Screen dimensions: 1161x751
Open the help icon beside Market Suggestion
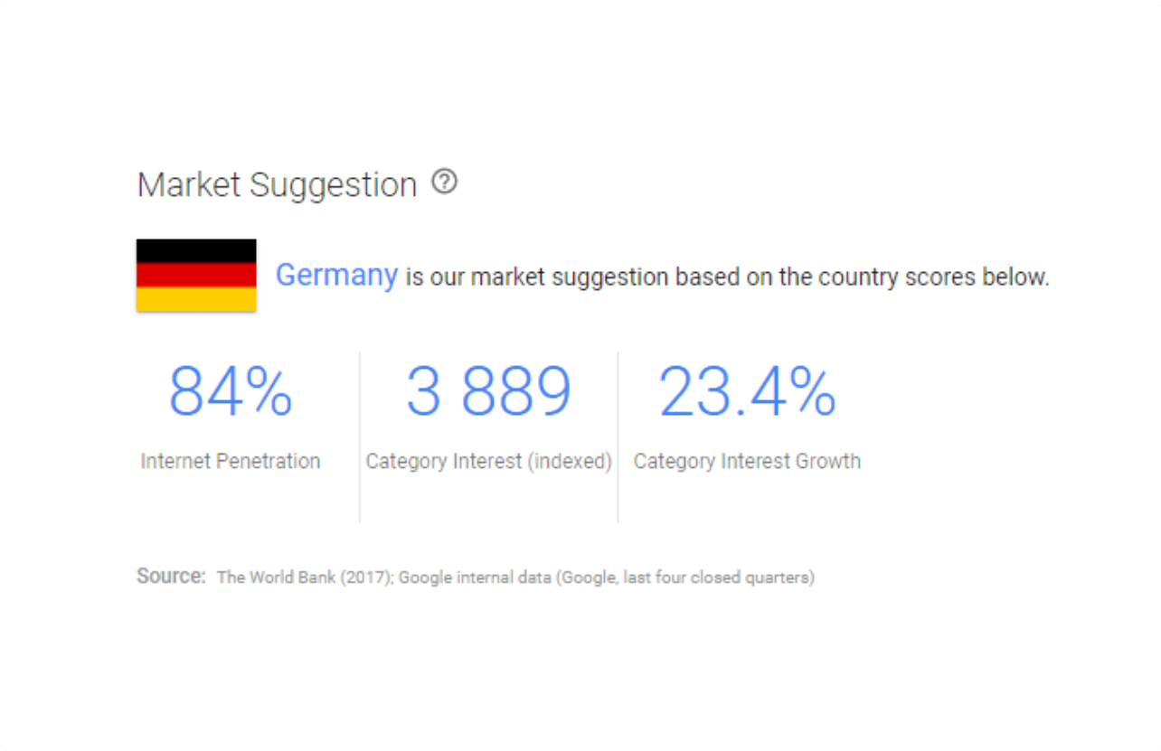(x=444, y=183)
